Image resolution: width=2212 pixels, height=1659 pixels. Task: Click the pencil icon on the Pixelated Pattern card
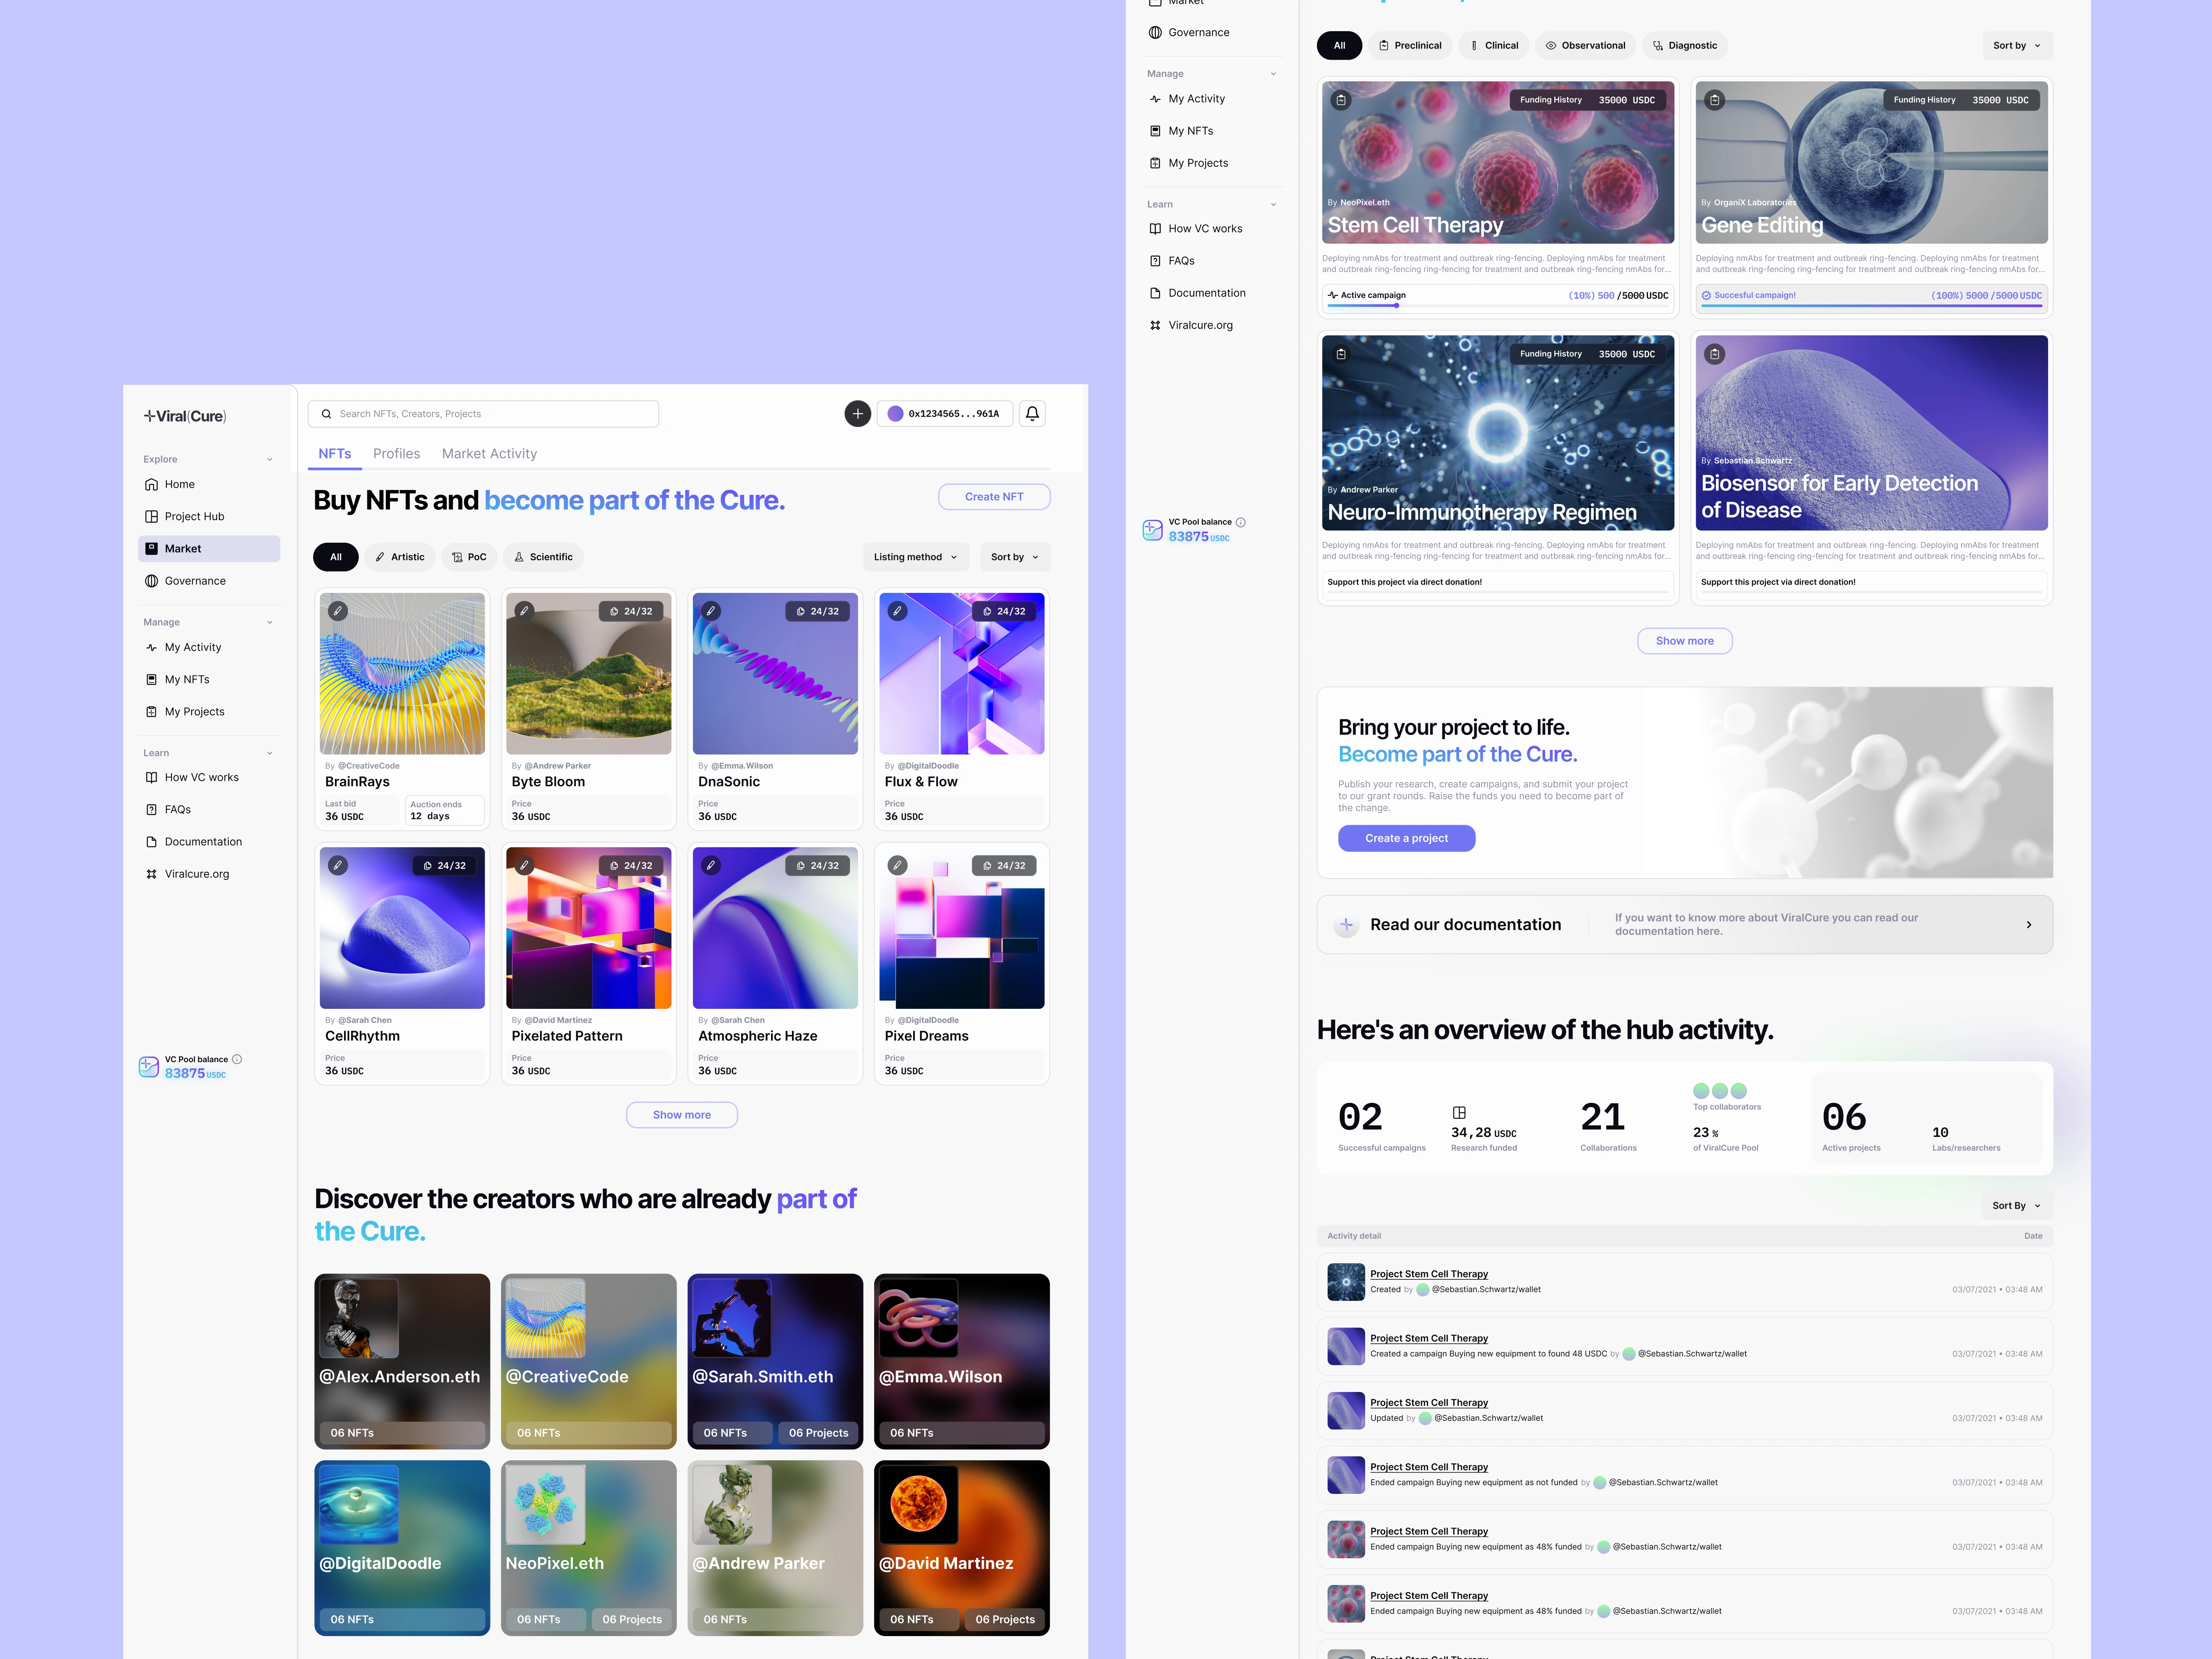[x=524, y=865]
